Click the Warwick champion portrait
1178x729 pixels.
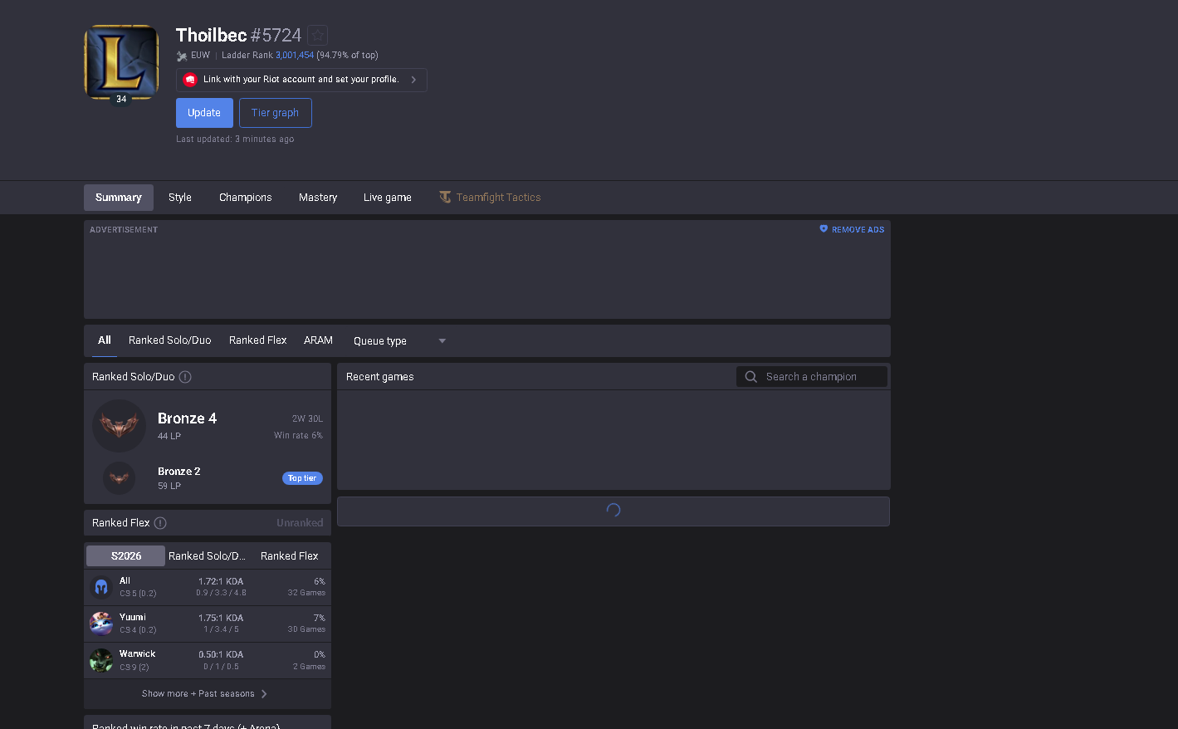click(x=101, y=660)
